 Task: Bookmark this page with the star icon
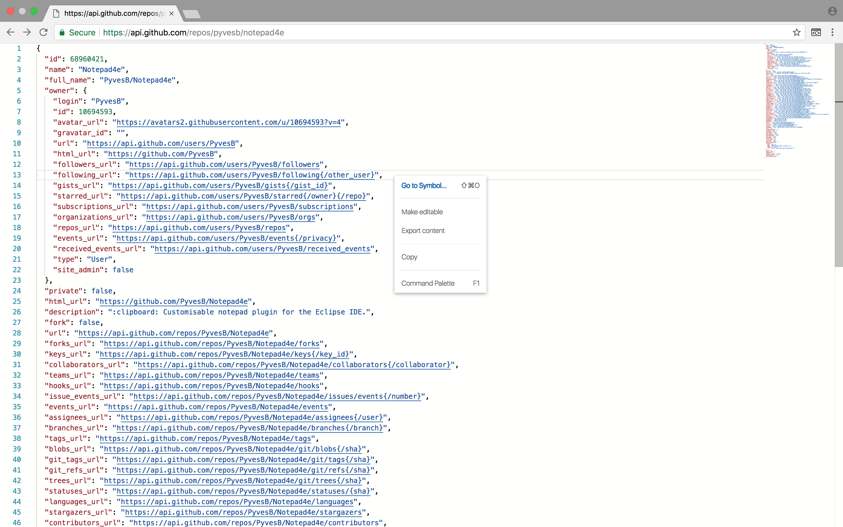(796, 32)
